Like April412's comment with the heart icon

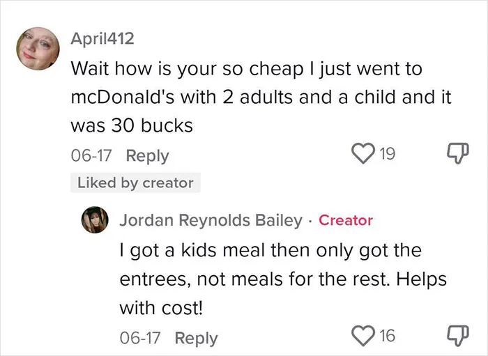pyautogui.click(x=363, y=153)
